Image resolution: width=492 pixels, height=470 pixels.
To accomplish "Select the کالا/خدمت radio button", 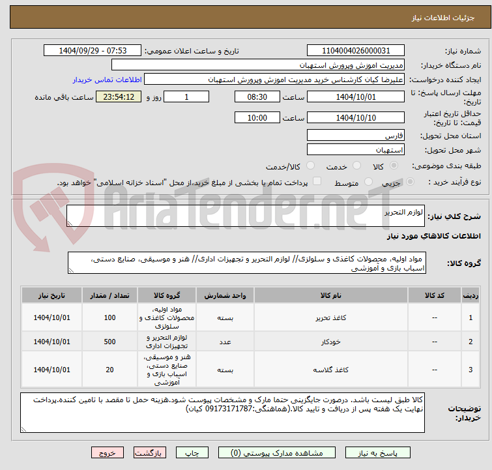I will [x=310, y=166].
